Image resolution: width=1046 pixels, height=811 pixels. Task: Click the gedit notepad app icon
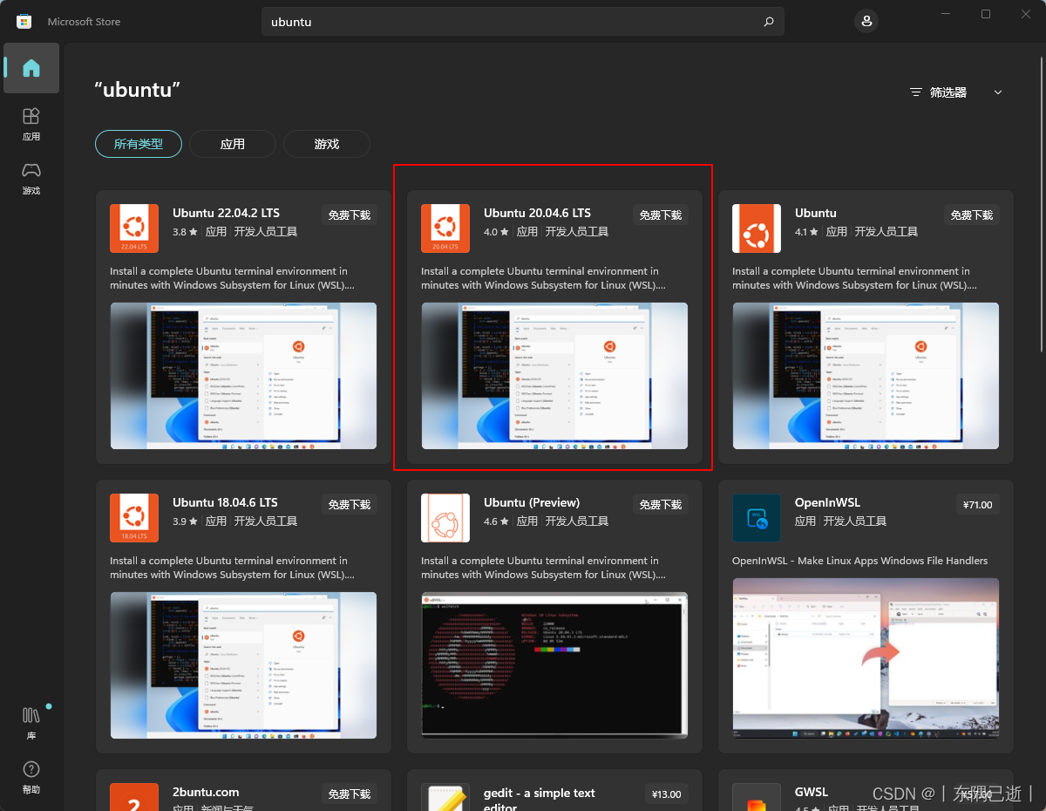(445, 797)
